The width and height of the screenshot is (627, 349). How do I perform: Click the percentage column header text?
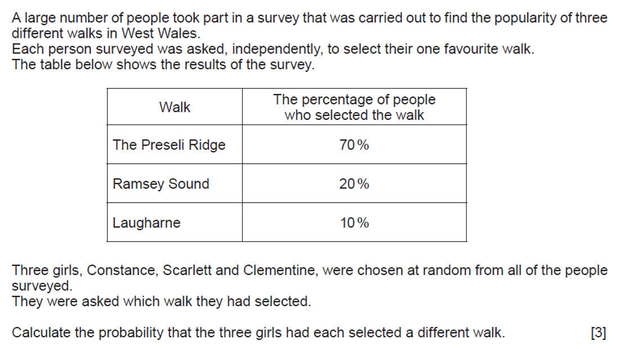pyautogui.click(x=354, y=107)
